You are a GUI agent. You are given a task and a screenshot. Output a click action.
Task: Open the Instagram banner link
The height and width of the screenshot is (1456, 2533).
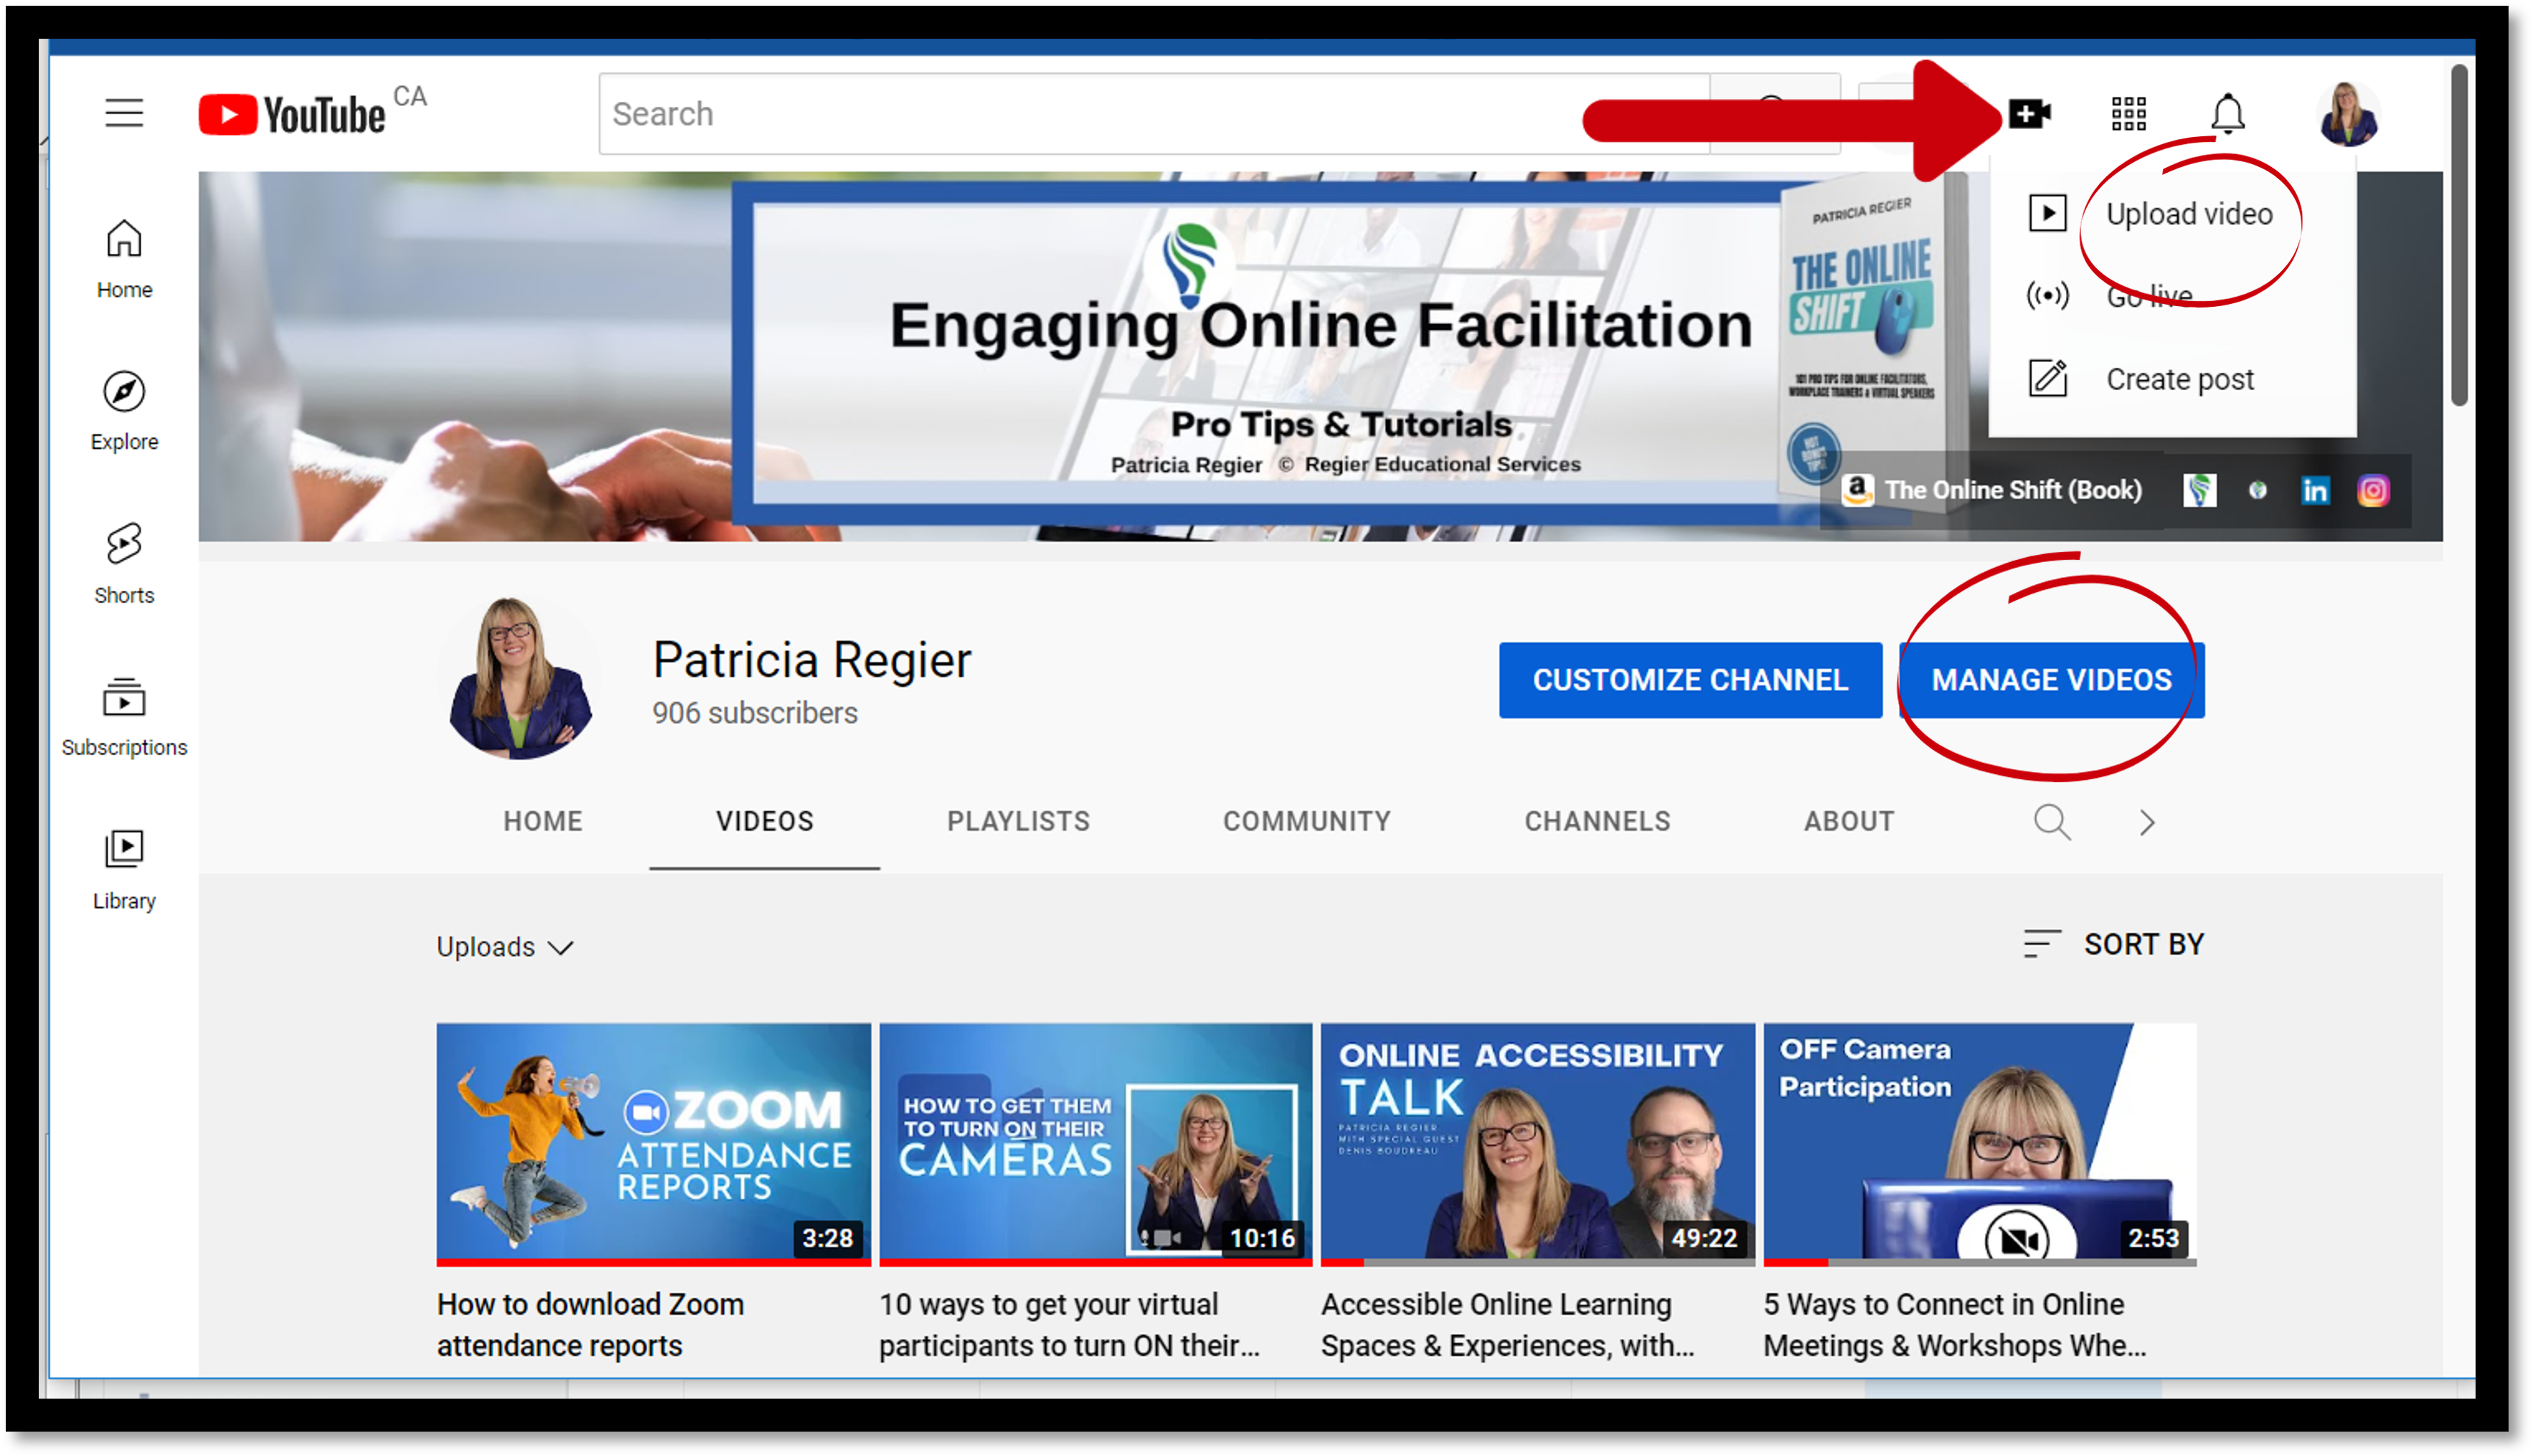click(x=2373, y=490)
